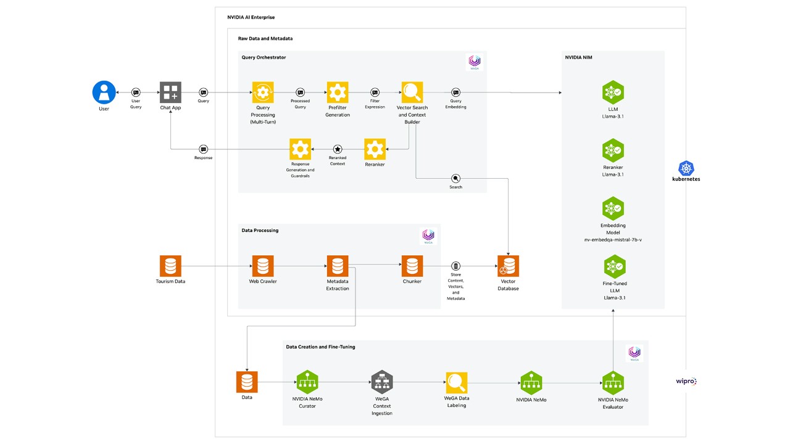This screenshot has width=790, height=444.
Task: Select the Embedding Model nv-embedqa-mistral-7b-v icon
Action: coord(613,208)
